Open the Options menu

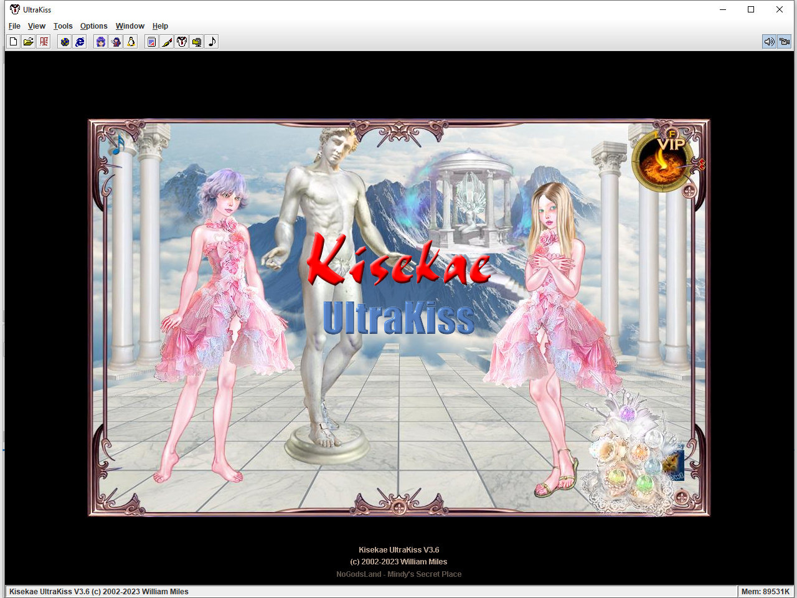(94, 26)
